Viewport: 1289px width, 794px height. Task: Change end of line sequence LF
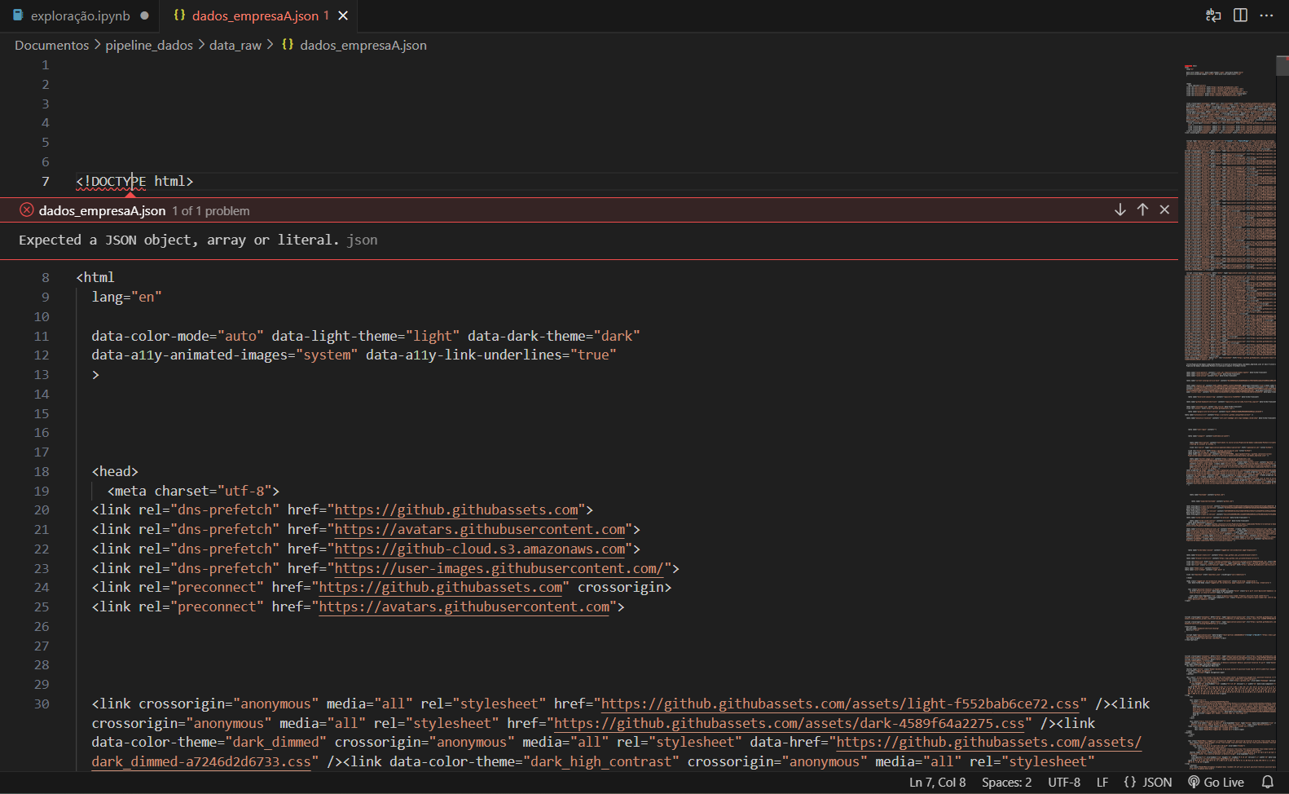point(1102,783)
